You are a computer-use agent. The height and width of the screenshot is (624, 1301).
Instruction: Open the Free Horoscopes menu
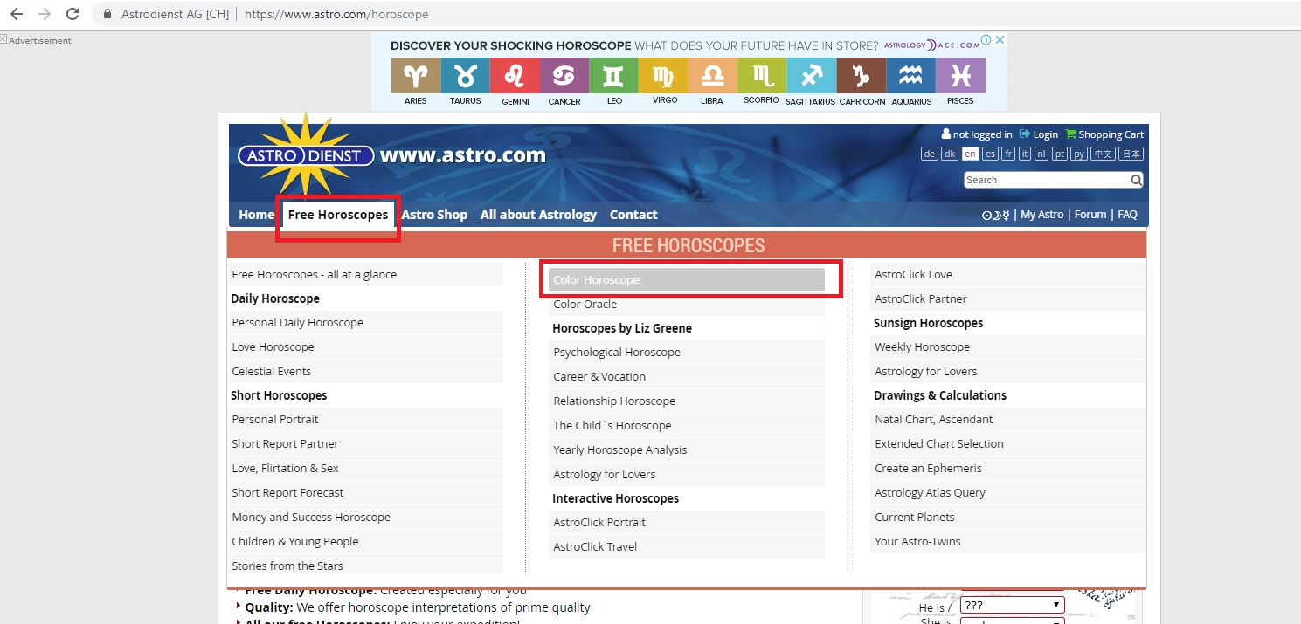(338, 215)
